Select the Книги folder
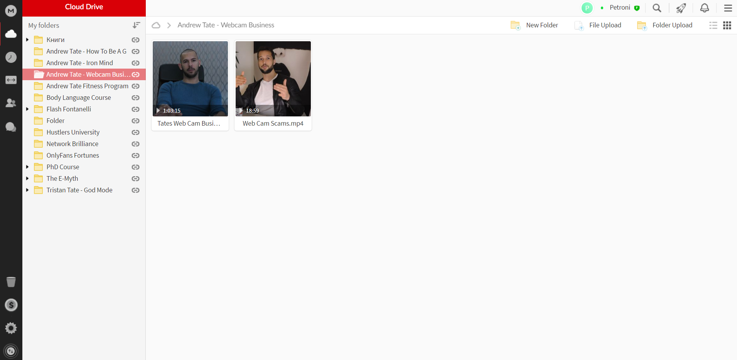Image resolution: width=737 pixels, height=360 pixels. tap(84, 40)
